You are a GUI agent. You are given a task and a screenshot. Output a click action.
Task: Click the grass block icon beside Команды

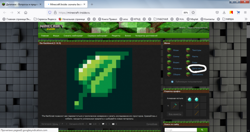pyautogui.click(x=169, y=68)
